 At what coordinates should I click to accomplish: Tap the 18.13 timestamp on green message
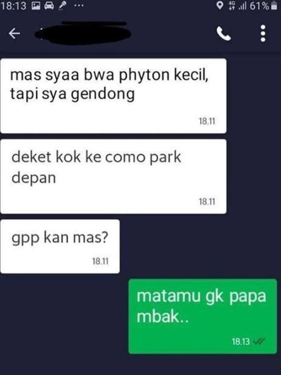241,342
